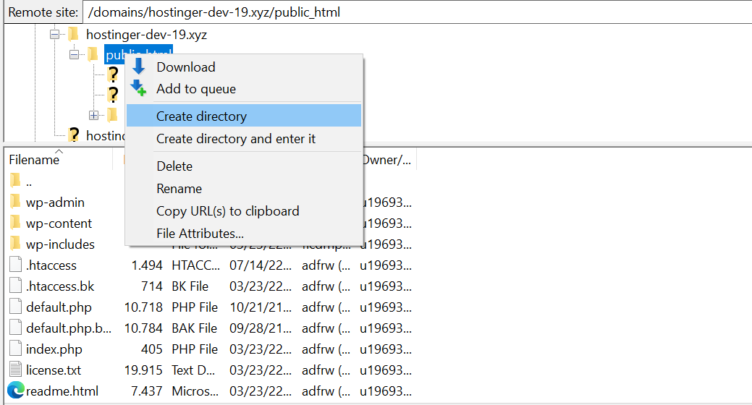The image size is (752, 405).
Task: Choose Delete in the context menu
Action: point(176,166)
